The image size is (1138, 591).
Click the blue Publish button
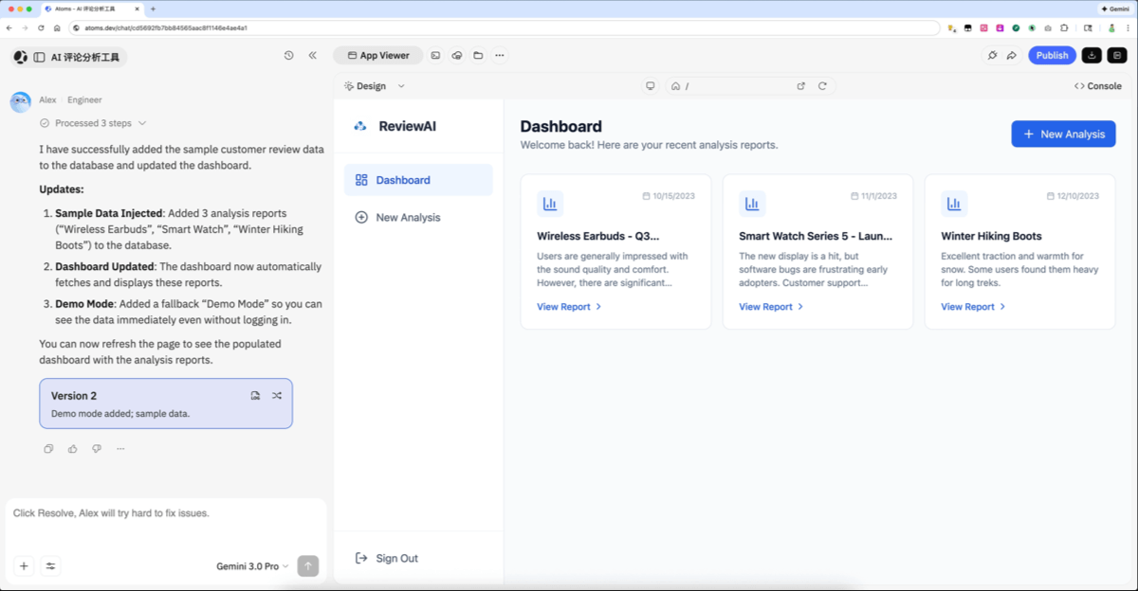1052,56
